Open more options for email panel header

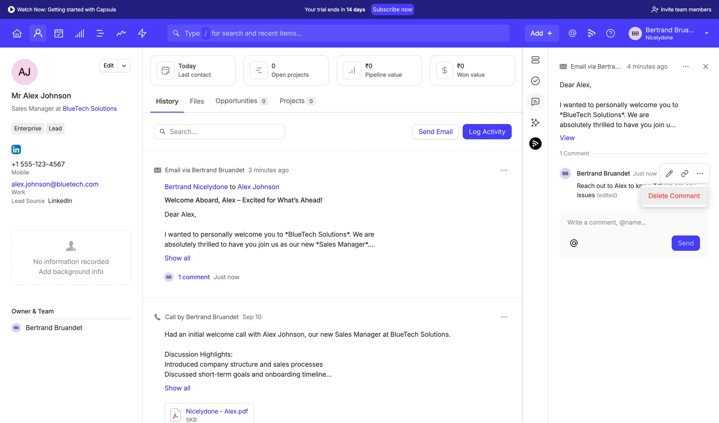coord(686,67)
